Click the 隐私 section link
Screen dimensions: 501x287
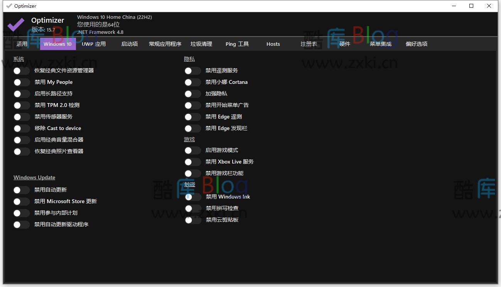click(x=189, y=58)
